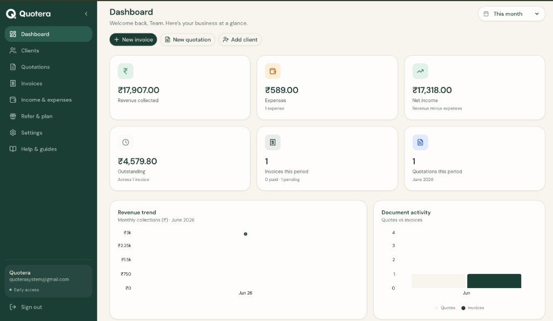Click the Dashboard grid icon in sidebar
Viewport: 553px width, 321px height.
(13, 34)
